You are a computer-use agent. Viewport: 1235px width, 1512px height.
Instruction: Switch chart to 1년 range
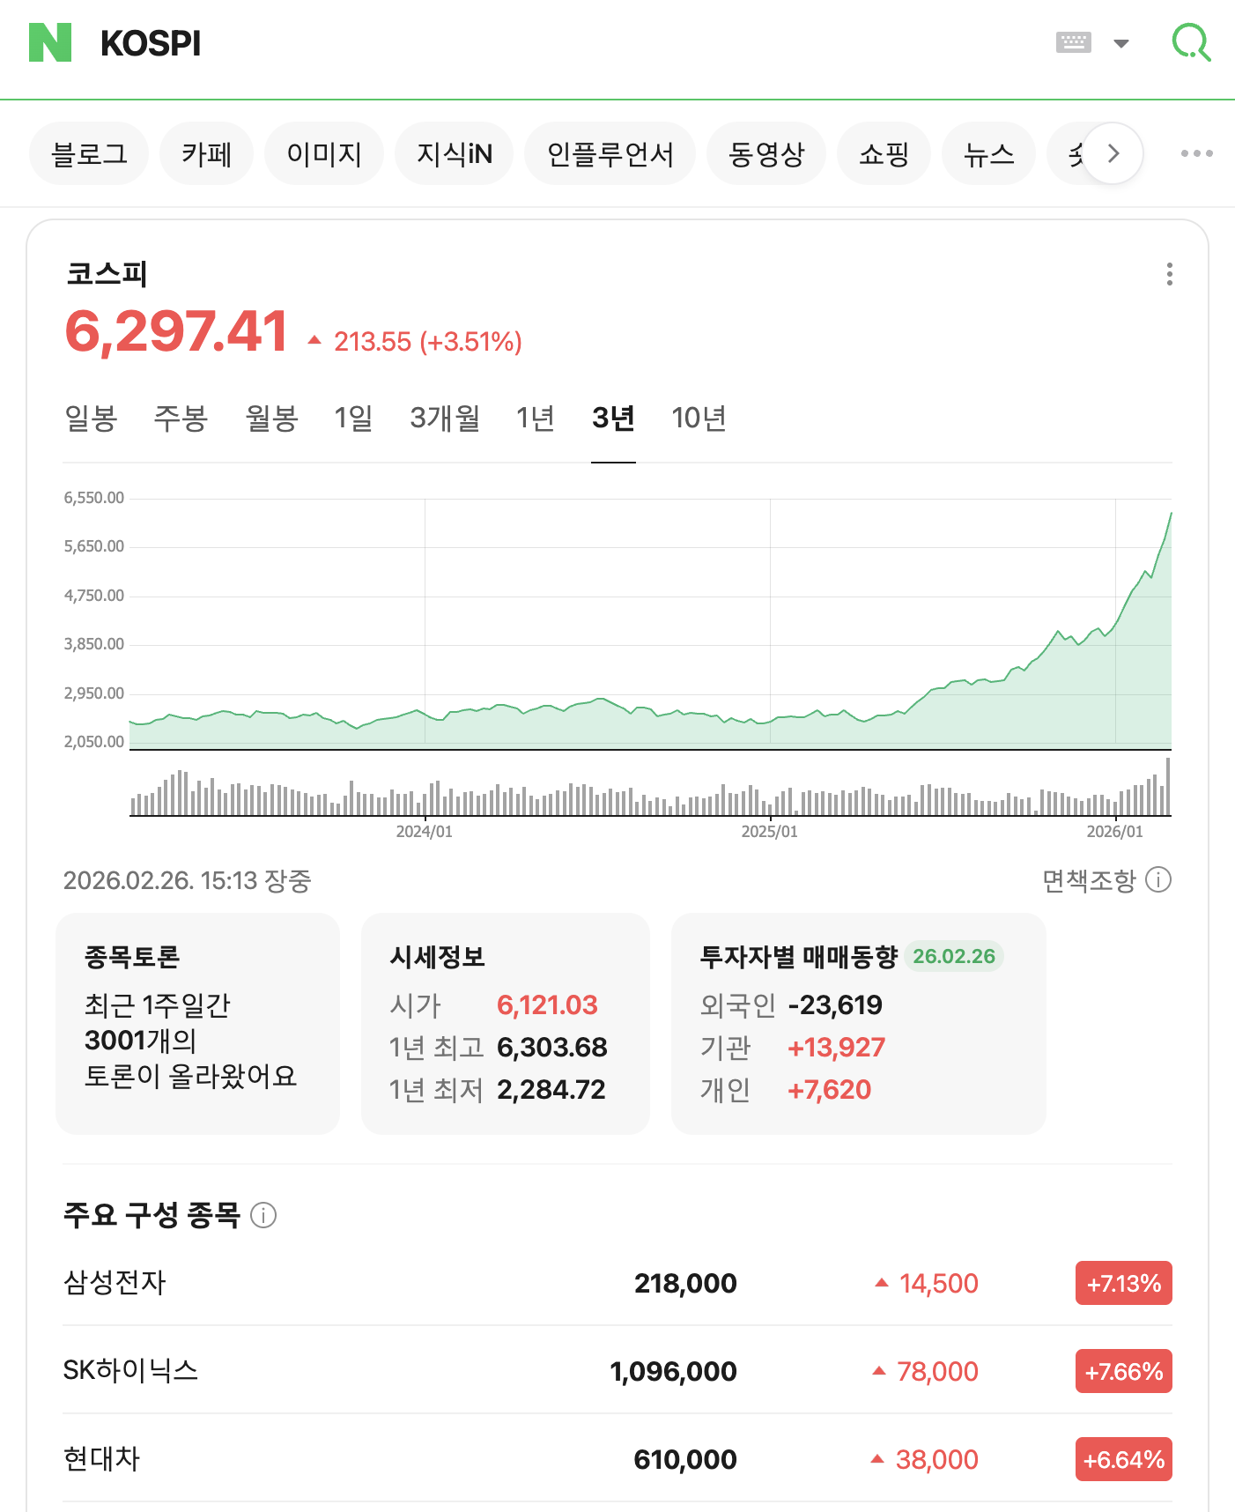click(536, 418)
